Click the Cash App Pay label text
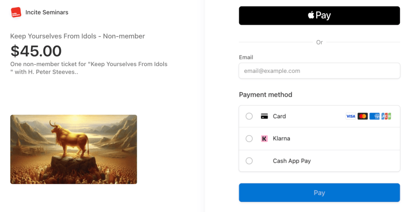The width and height of the screenshot is (410, 212). [292, 161]
